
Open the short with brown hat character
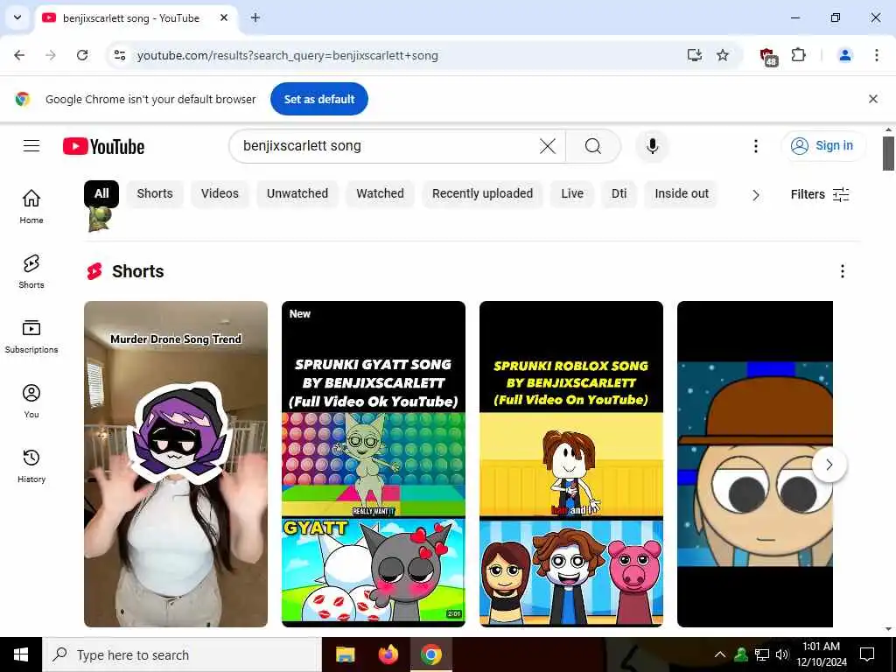pyautogui.click(x=755, y=464)
